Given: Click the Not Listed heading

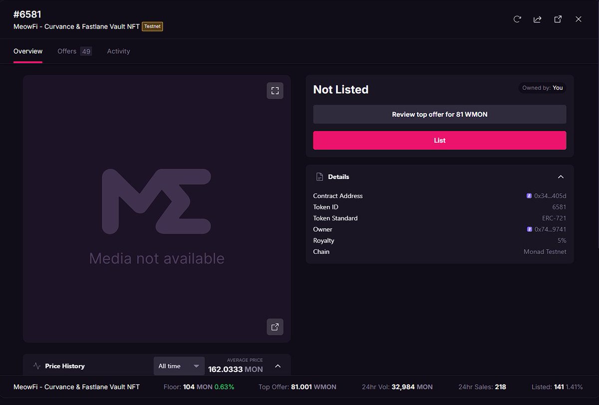Looking at the screenshot, I should point(341,90).
